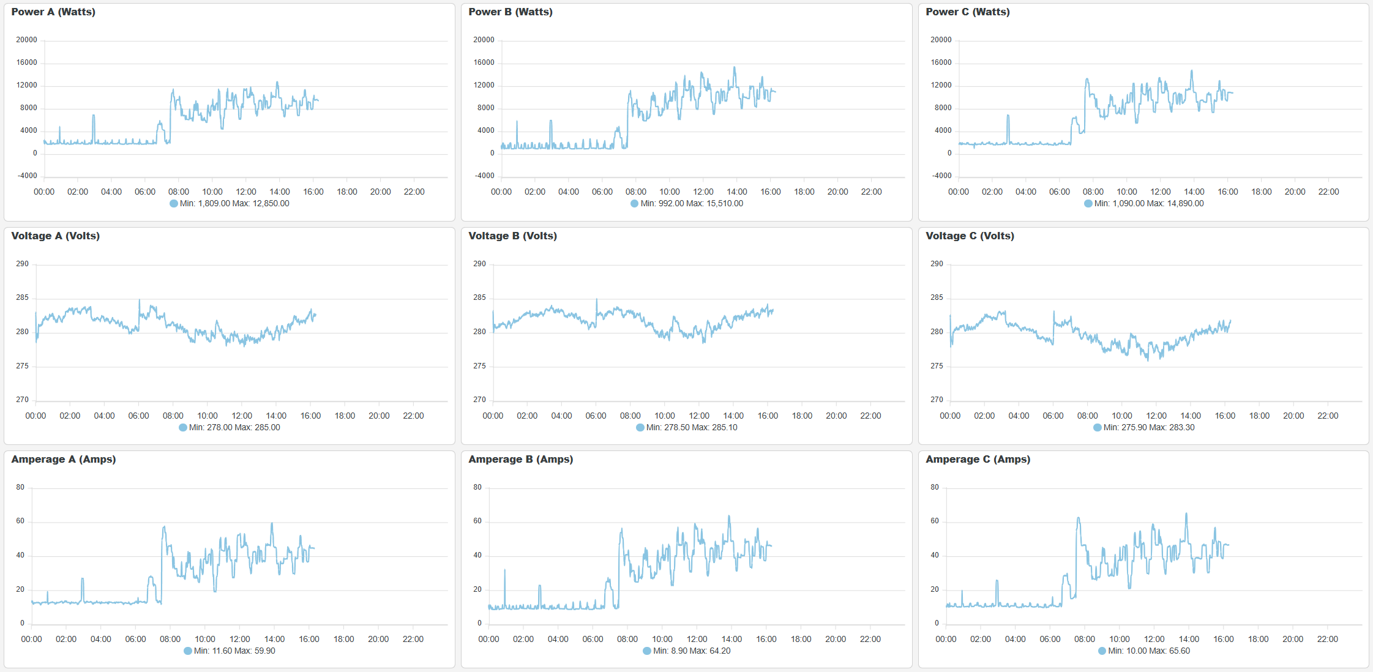Image resolution: width=1373 pixels, height=672 pixels.
Task: Click the Power B line peak near 14:00
Action: click(735, 68)
